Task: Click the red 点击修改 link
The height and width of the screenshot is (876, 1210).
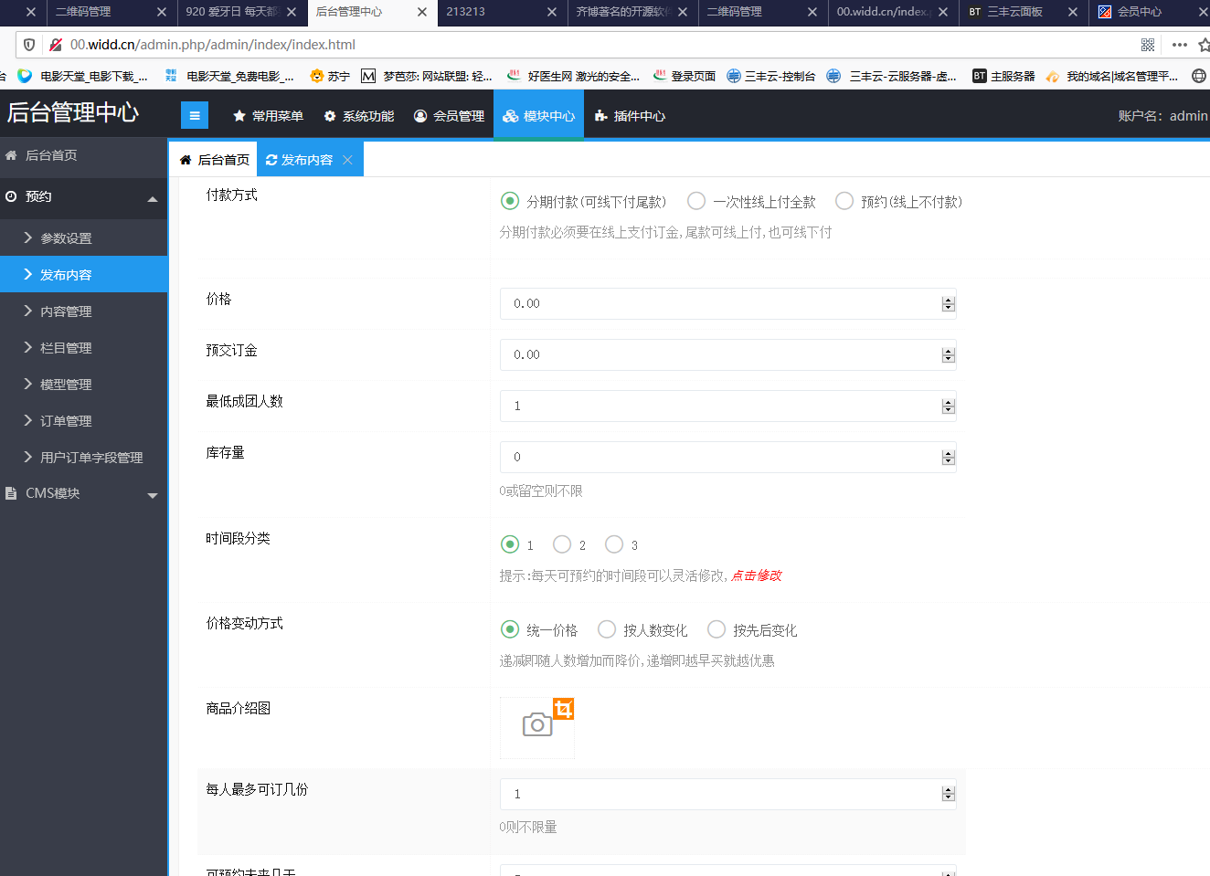Action: click(x=756, y=575)
